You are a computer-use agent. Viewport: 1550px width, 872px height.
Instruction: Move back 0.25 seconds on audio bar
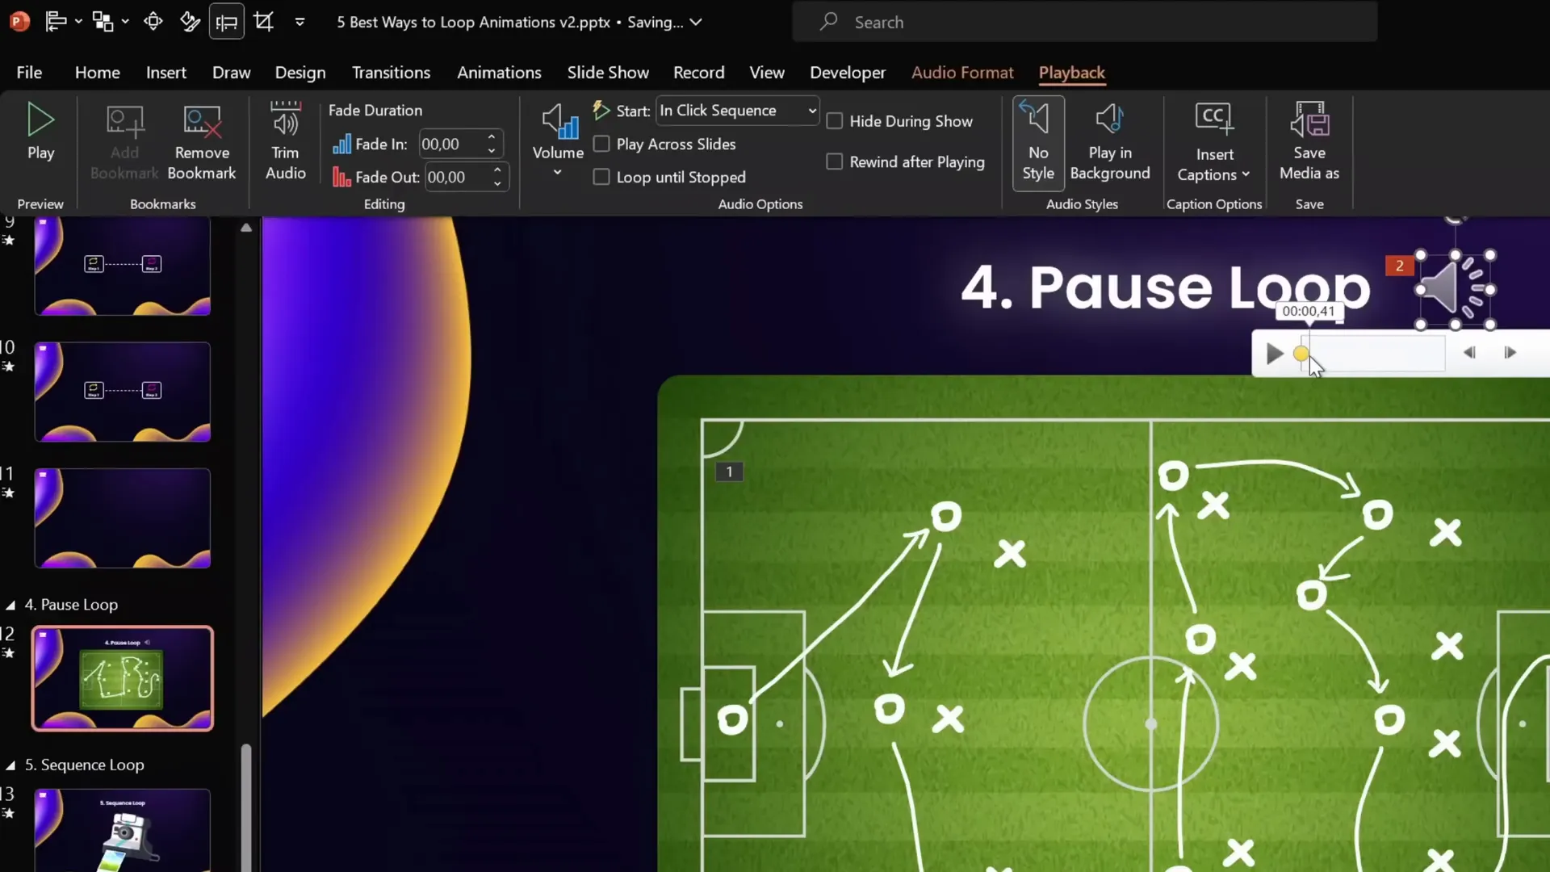click(1469, 353)
